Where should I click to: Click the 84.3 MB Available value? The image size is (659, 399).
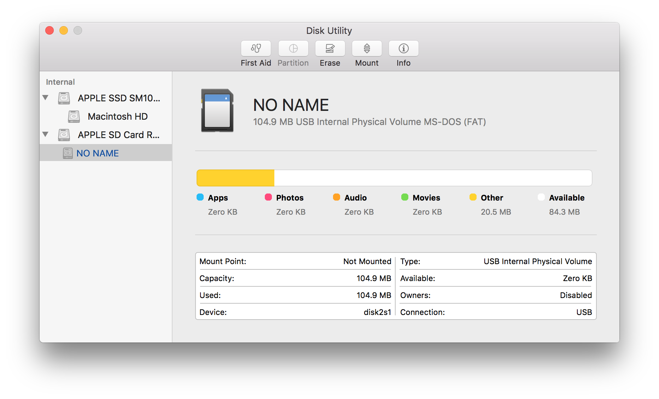pyautogui.click(x=564, y=212)
